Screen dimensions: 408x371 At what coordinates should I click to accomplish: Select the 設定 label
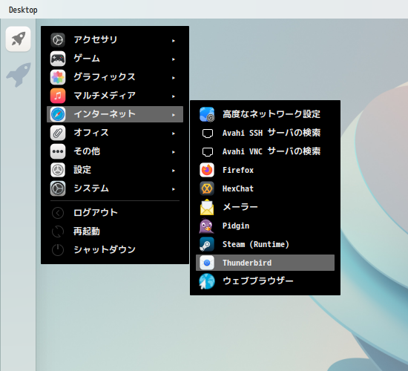click(x=82, y=170)
